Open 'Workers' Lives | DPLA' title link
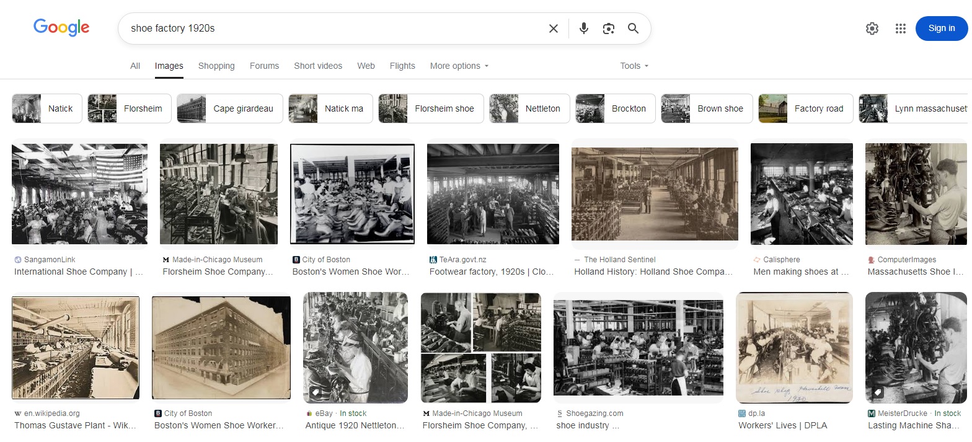Image resolution: width=972 pixels, height=442 pixels. (783, 425)
